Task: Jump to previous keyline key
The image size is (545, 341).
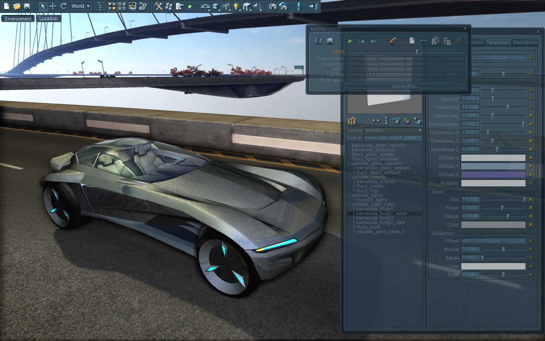Action: click(x=361, y=41)
